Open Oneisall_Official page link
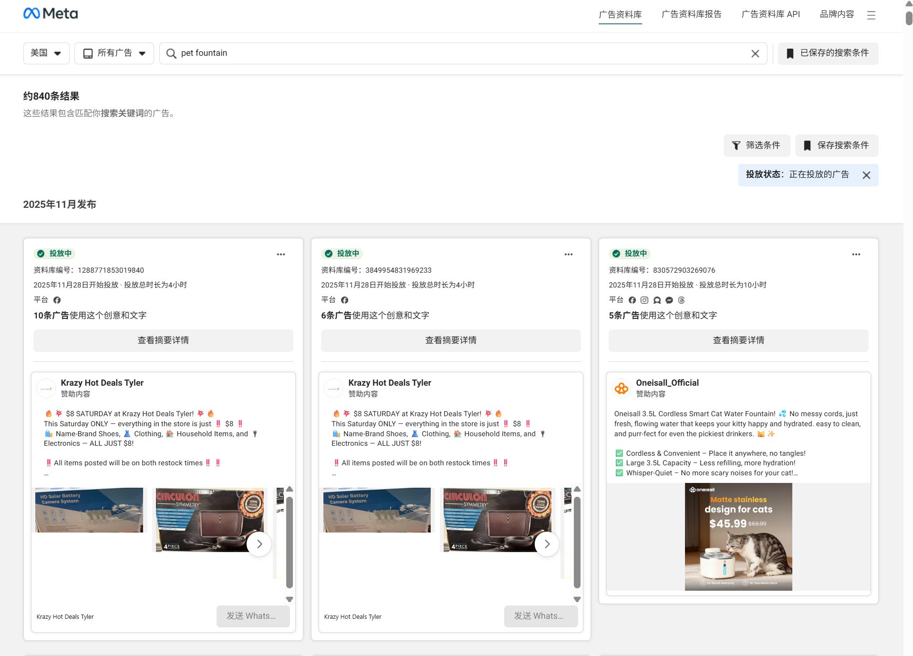This screenshot has height=656, width=913. point(667,383)
